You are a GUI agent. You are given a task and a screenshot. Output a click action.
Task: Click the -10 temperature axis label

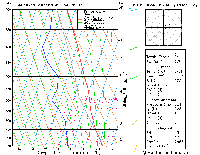58,149
